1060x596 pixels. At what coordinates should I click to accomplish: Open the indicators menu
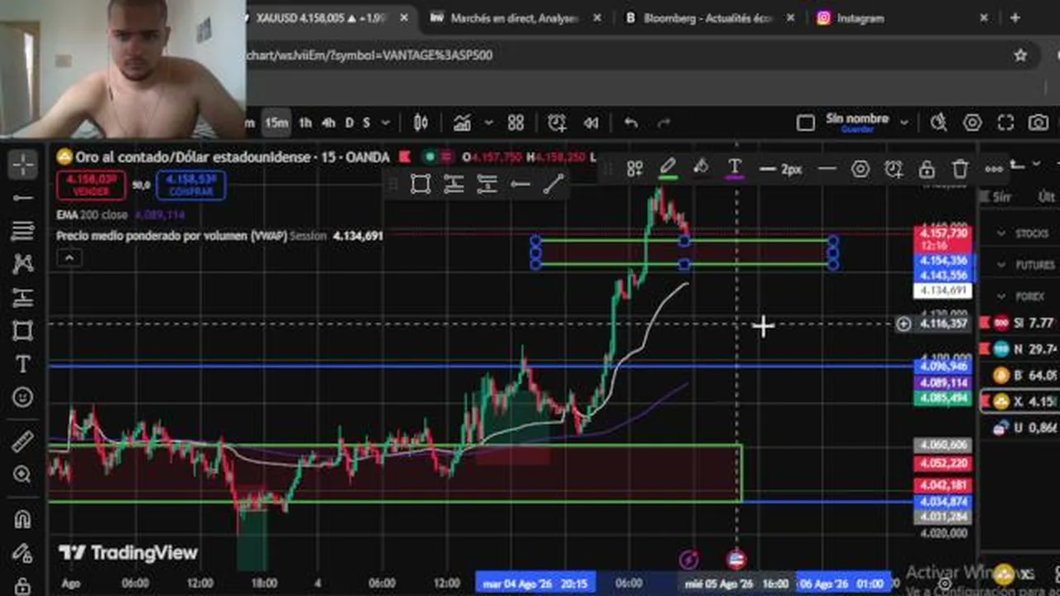[x=462, y=123]
